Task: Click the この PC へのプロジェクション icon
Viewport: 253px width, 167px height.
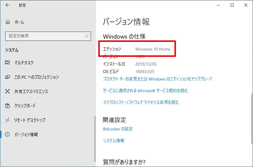Action: coord(7,77)
